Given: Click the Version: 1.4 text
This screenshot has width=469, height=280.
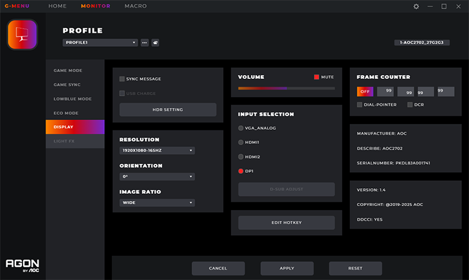Looking at the screenshot, I should [371, 189].
